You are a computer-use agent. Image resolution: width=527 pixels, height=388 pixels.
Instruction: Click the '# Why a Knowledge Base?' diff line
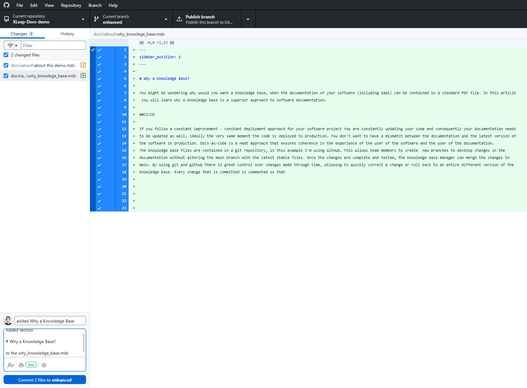point(164,78)
